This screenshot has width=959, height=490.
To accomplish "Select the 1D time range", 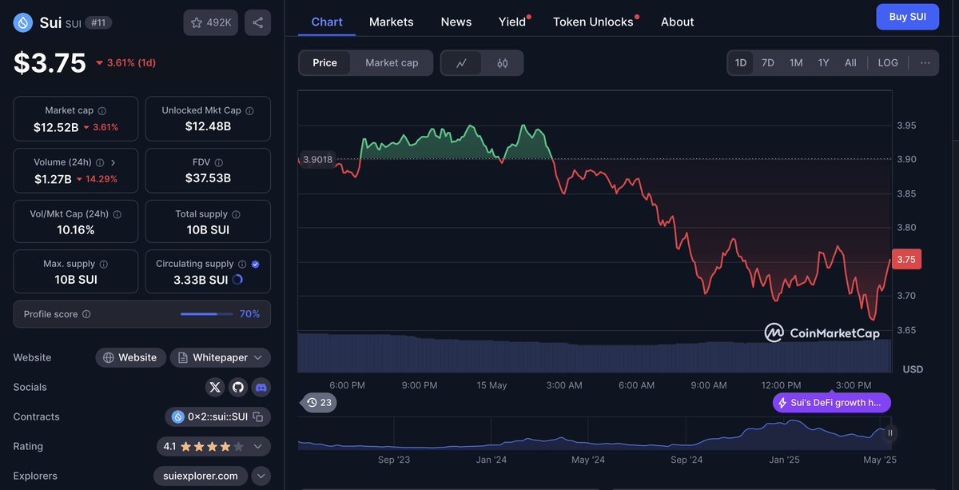I will coord(741,63).
